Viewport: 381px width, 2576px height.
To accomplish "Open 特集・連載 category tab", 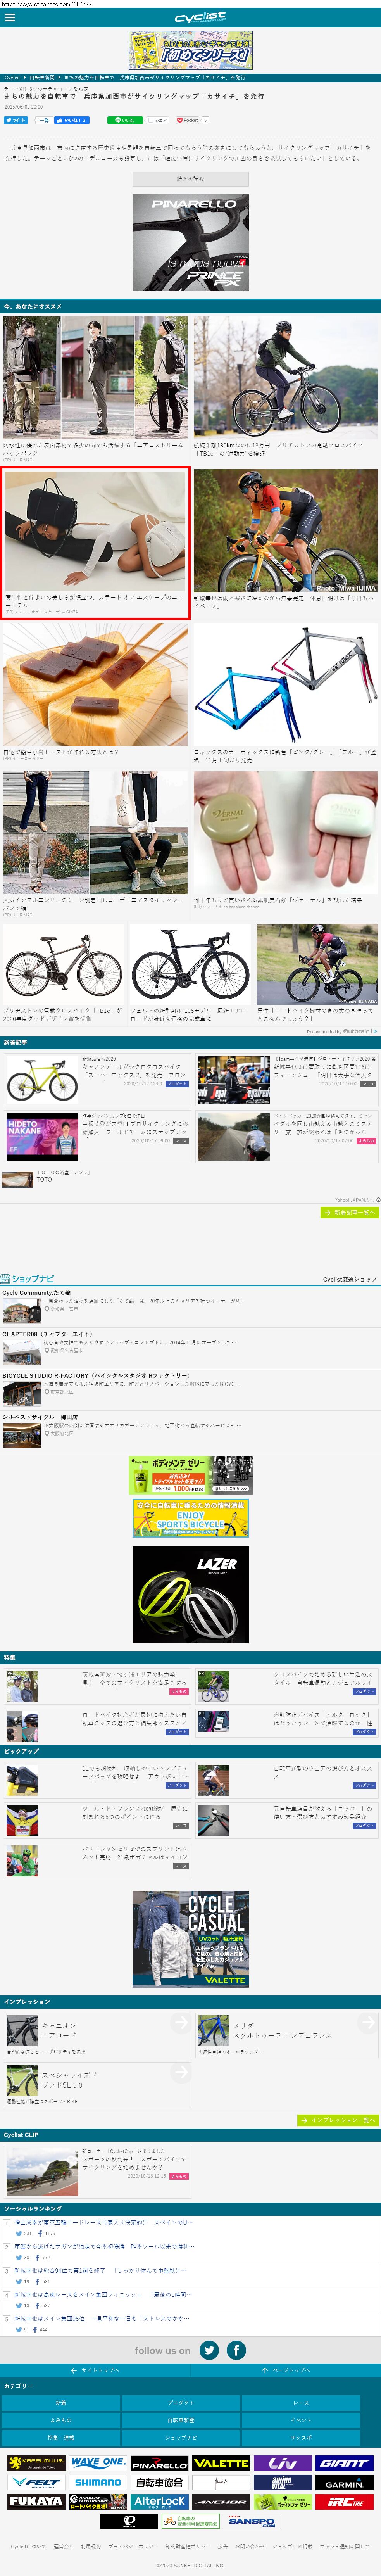I will 61,2437.
